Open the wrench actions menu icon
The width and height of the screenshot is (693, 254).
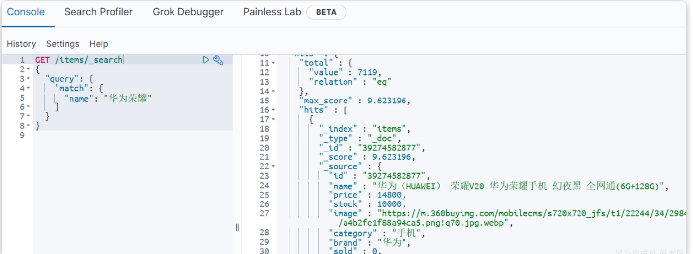coord(218,60)
